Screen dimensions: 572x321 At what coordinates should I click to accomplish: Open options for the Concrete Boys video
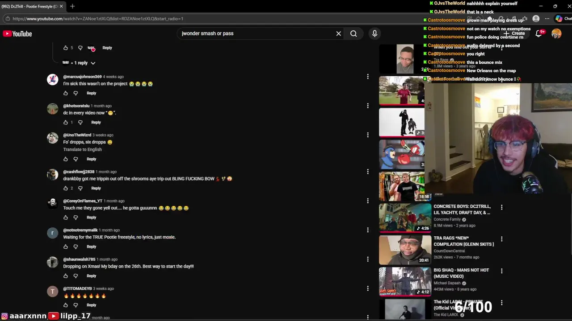click(x=501, y=207)
